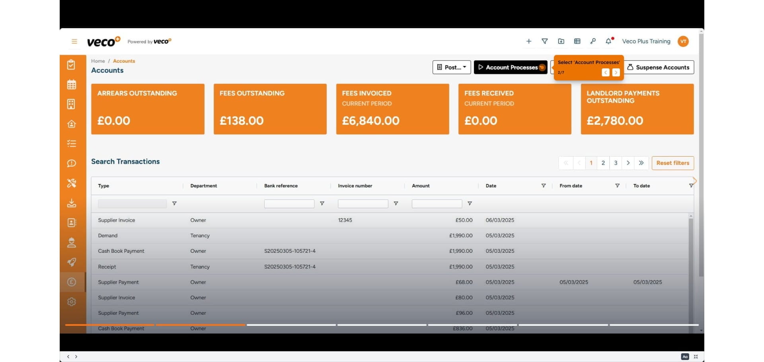Open the speech bubble alert sidebar icon

click(72, 163)
